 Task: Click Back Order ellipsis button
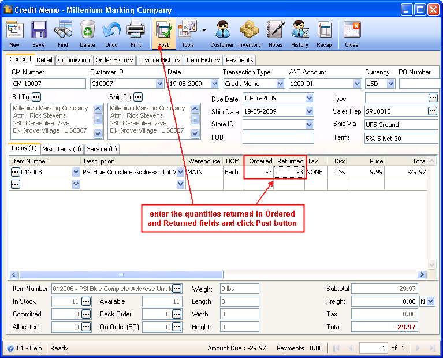click(x=177, y=314)
